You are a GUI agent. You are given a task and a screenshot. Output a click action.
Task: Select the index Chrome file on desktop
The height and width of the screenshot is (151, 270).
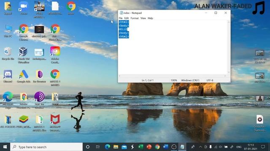point(71,8)
